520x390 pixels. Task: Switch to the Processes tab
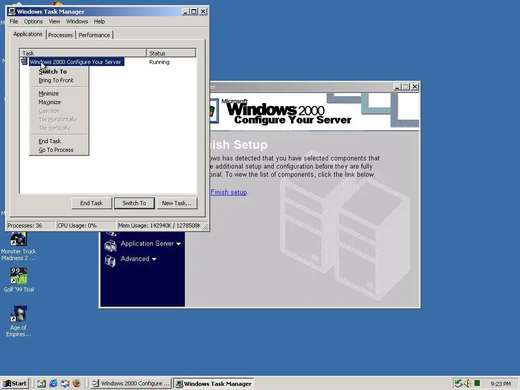(60, 35)
